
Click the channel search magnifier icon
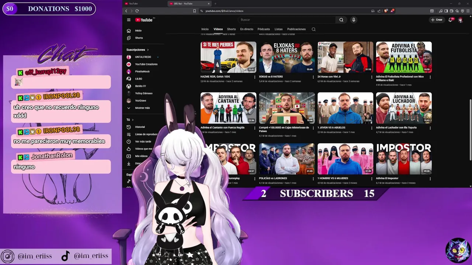click(x=314, y=29)
